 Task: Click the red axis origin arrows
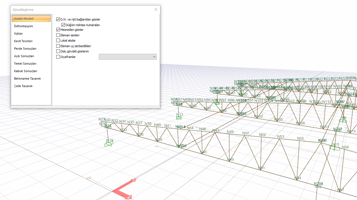125,189
